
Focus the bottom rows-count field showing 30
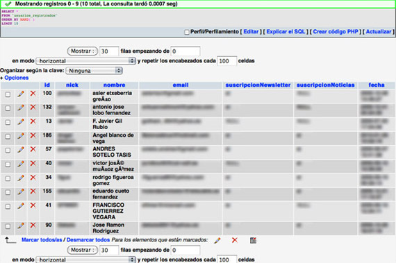[109, 250]
